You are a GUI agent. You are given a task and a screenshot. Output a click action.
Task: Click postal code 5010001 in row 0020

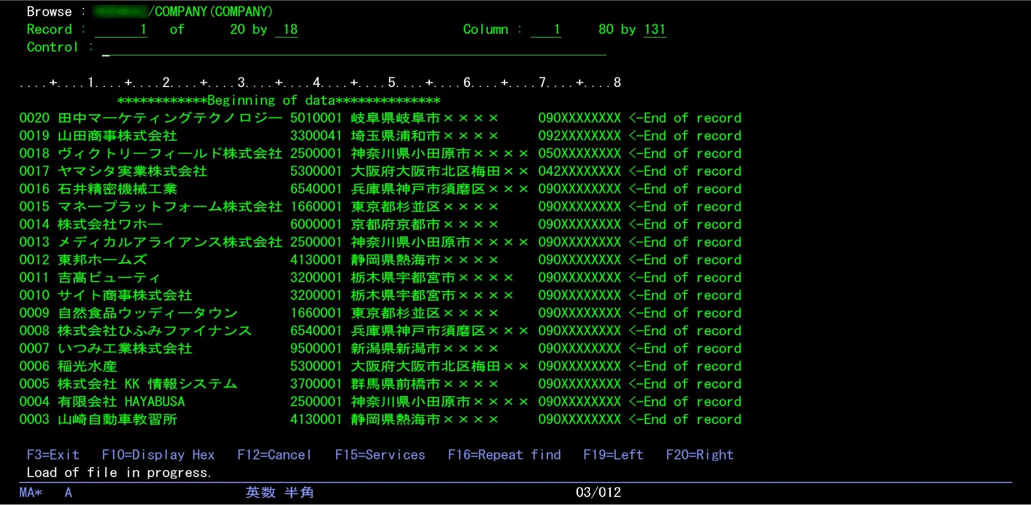click(x=316, y=118)
